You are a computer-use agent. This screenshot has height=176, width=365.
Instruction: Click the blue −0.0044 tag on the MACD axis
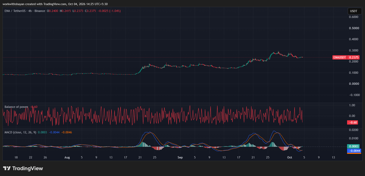[x=354, y=151]
